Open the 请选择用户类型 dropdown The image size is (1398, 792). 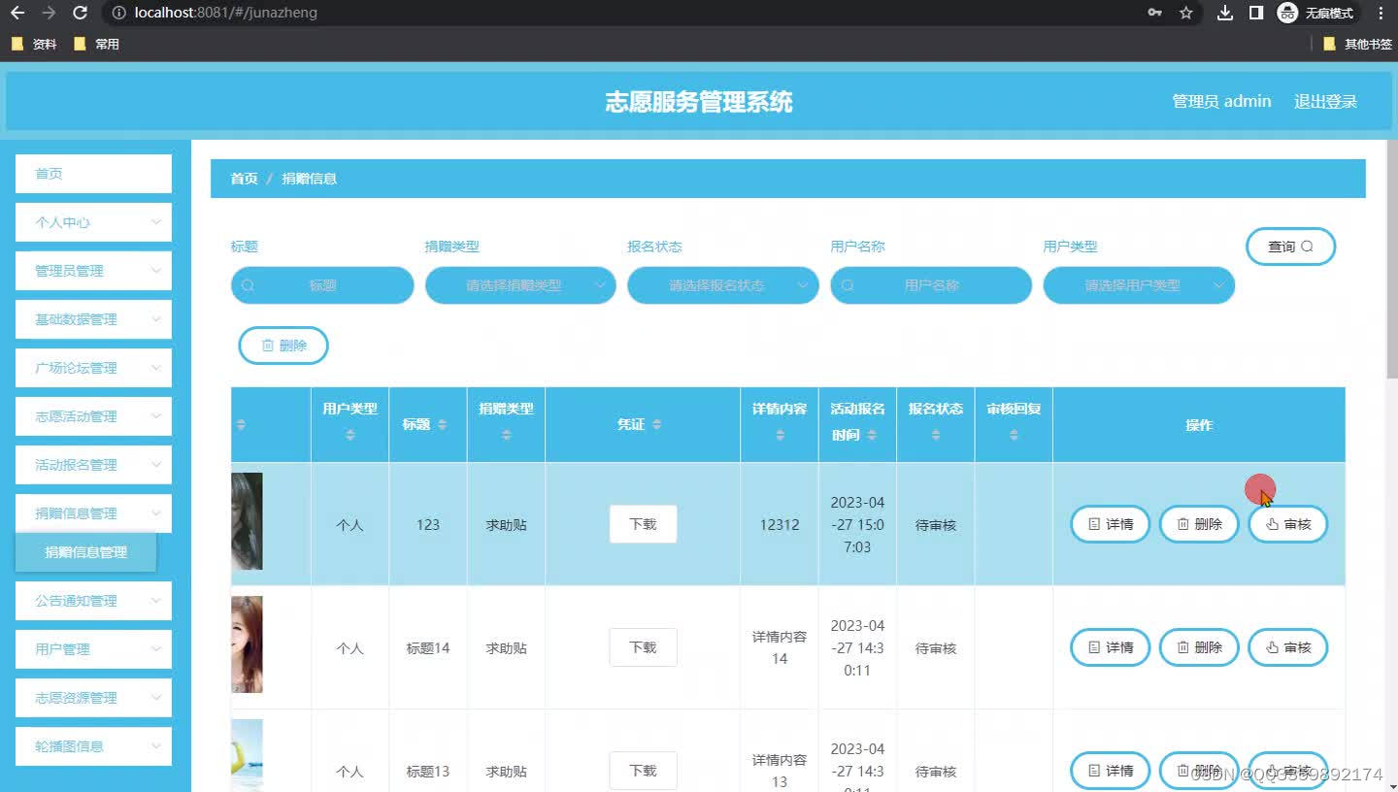(1139, 285)
